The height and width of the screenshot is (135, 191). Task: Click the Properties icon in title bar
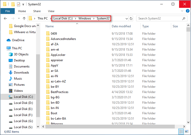click(19, 4)
